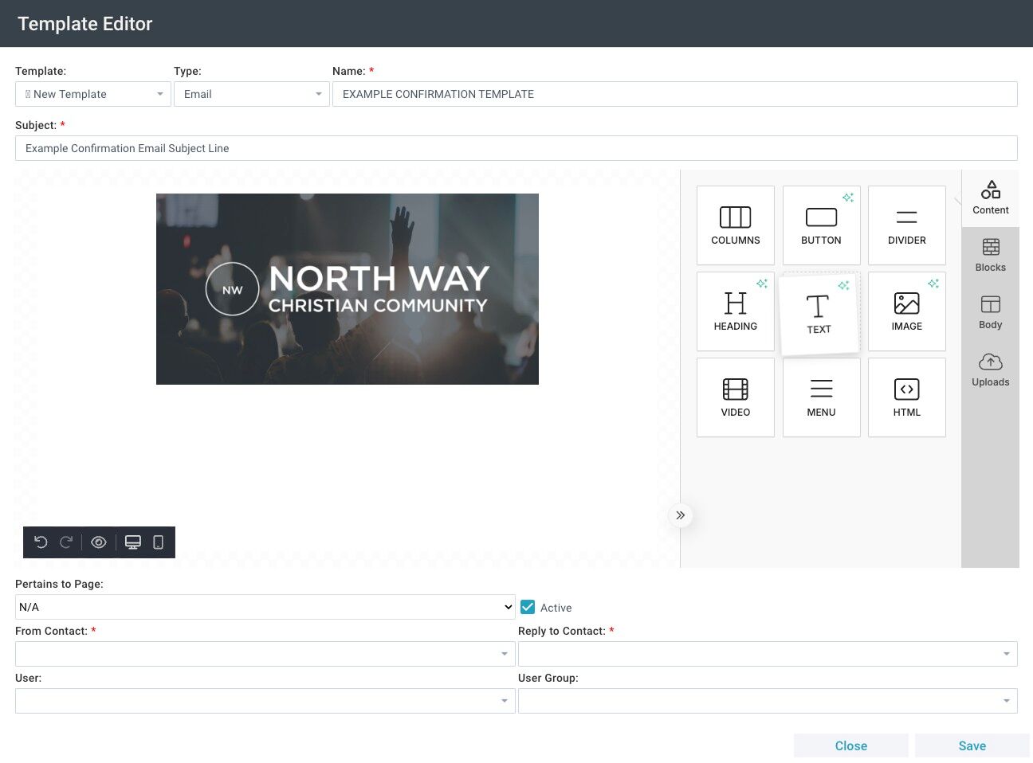1033x763 pixels.
Task: Open the Blocks tab
Action: [991, 256]
